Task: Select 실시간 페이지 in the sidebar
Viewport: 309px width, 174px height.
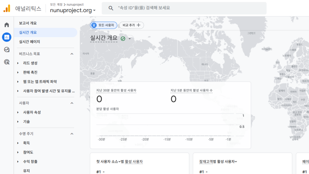Action: tap(29, 42)
